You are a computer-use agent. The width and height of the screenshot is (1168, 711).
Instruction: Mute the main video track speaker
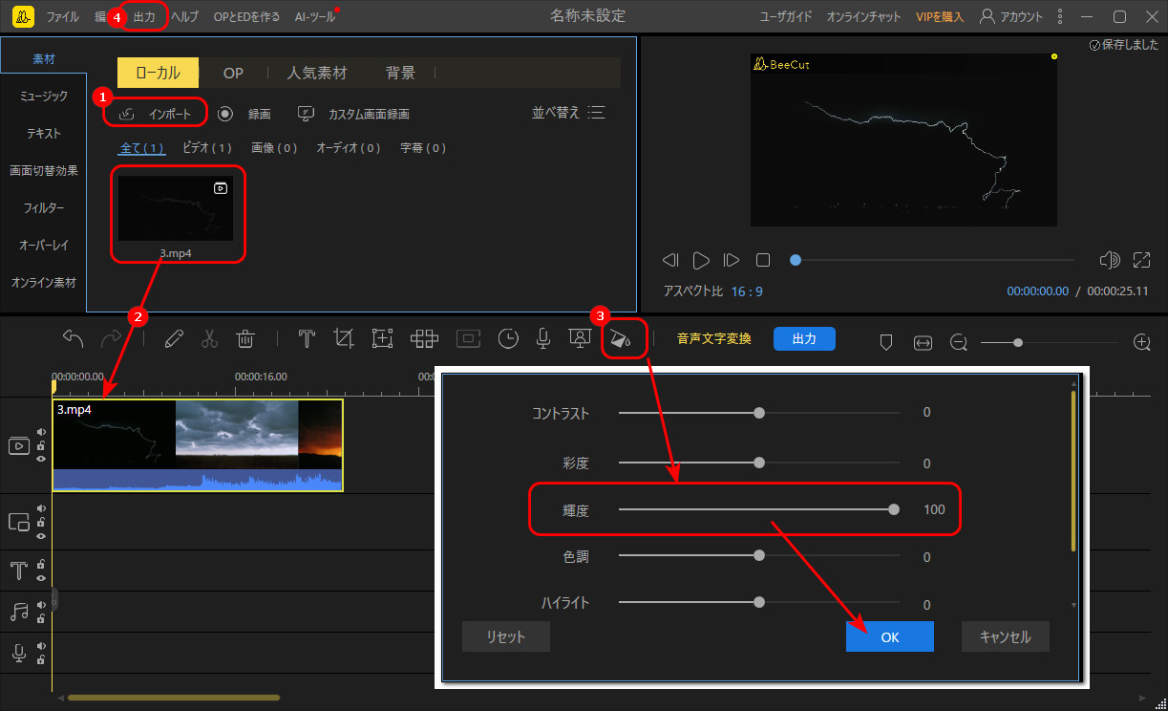(41, 432)
